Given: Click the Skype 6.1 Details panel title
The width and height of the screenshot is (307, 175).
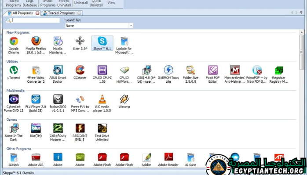Looking at the screenshot, I should tap(18, 173).
